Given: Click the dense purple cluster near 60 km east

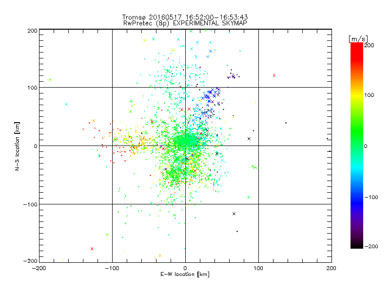Looking at the screenshot, I should (233, 75).
